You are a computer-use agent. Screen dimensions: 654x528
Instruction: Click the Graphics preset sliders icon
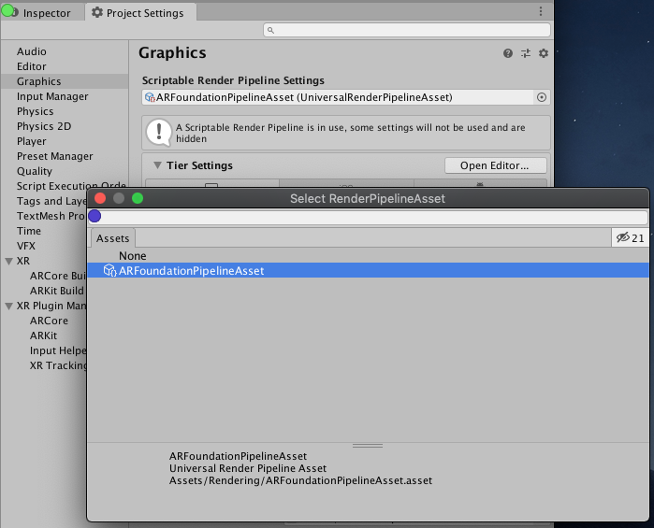tap(526, 54)
